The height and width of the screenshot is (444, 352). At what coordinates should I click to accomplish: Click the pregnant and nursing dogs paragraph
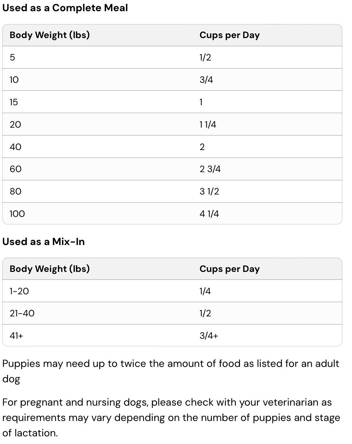click(x=171, y=417)
